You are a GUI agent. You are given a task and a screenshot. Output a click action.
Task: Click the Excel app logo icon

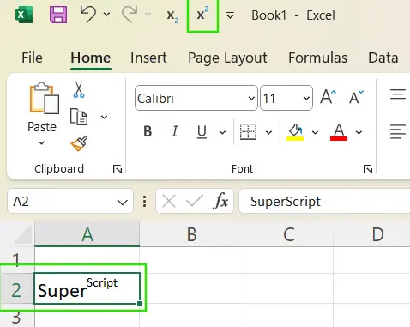pos(24,15)
